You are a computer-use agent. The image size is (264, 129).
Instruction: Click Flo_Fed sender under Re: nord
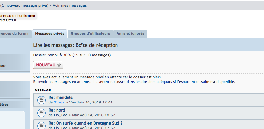(x=60, y=115)
